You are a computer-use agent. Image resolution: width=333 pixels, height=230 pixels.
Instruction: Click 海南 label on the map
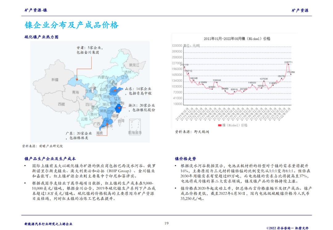click(99, 133)
